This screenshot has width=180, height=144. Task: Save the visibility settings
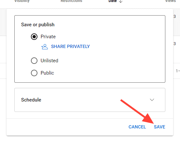(159, 127)
